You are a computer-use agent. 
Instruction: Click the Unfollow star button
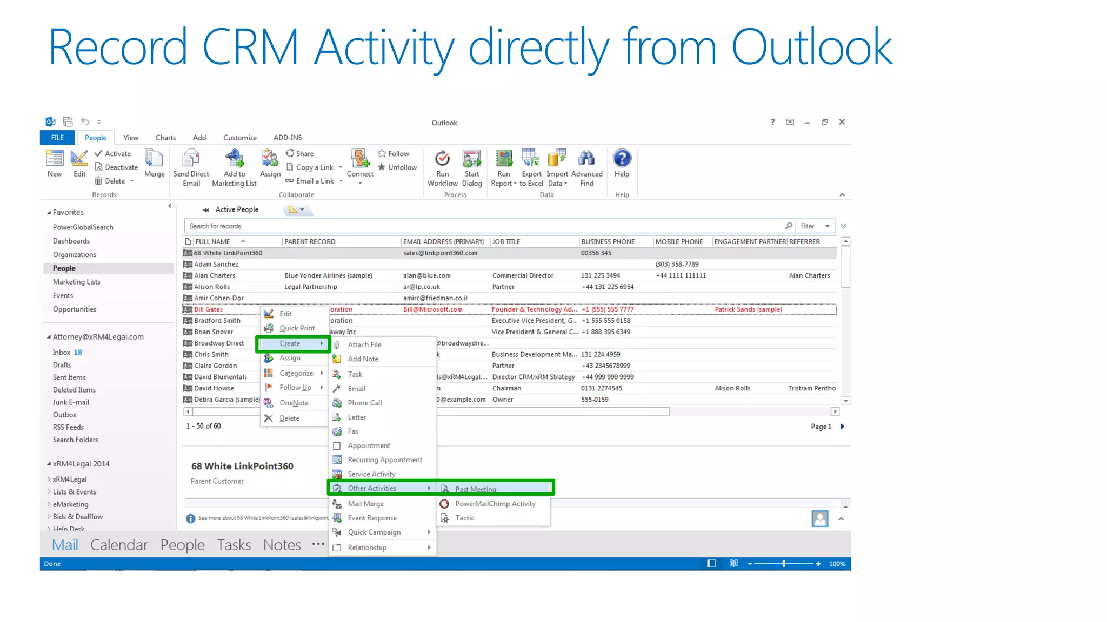pos(397,167)
